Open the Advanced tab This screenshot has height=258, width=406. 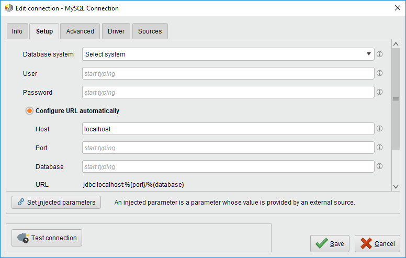(x=80, y=31)
